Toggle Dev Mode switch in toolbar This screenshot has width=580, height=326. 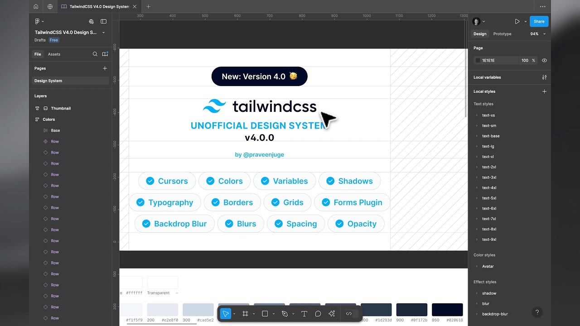click(x=352, y=313)
